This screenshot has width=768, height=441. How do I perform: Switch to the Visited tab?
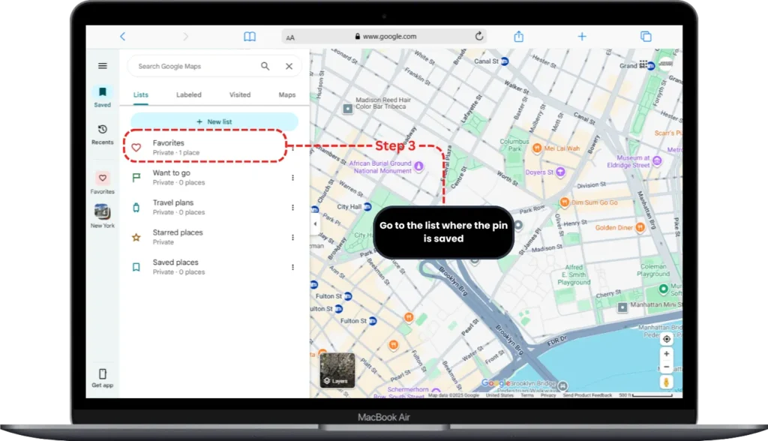tap(239, 94)
